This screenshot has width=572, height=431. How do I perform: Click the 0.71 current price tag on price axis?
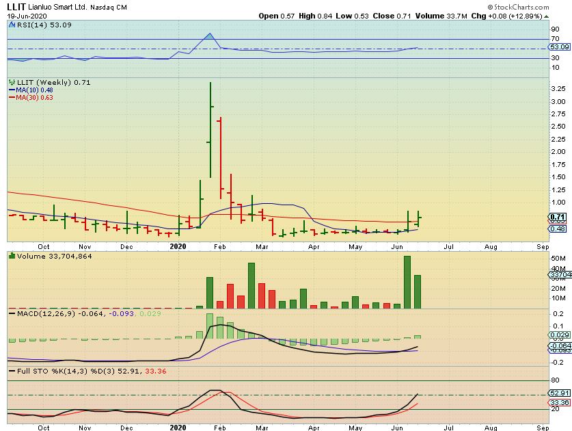(x=558, y=217)
